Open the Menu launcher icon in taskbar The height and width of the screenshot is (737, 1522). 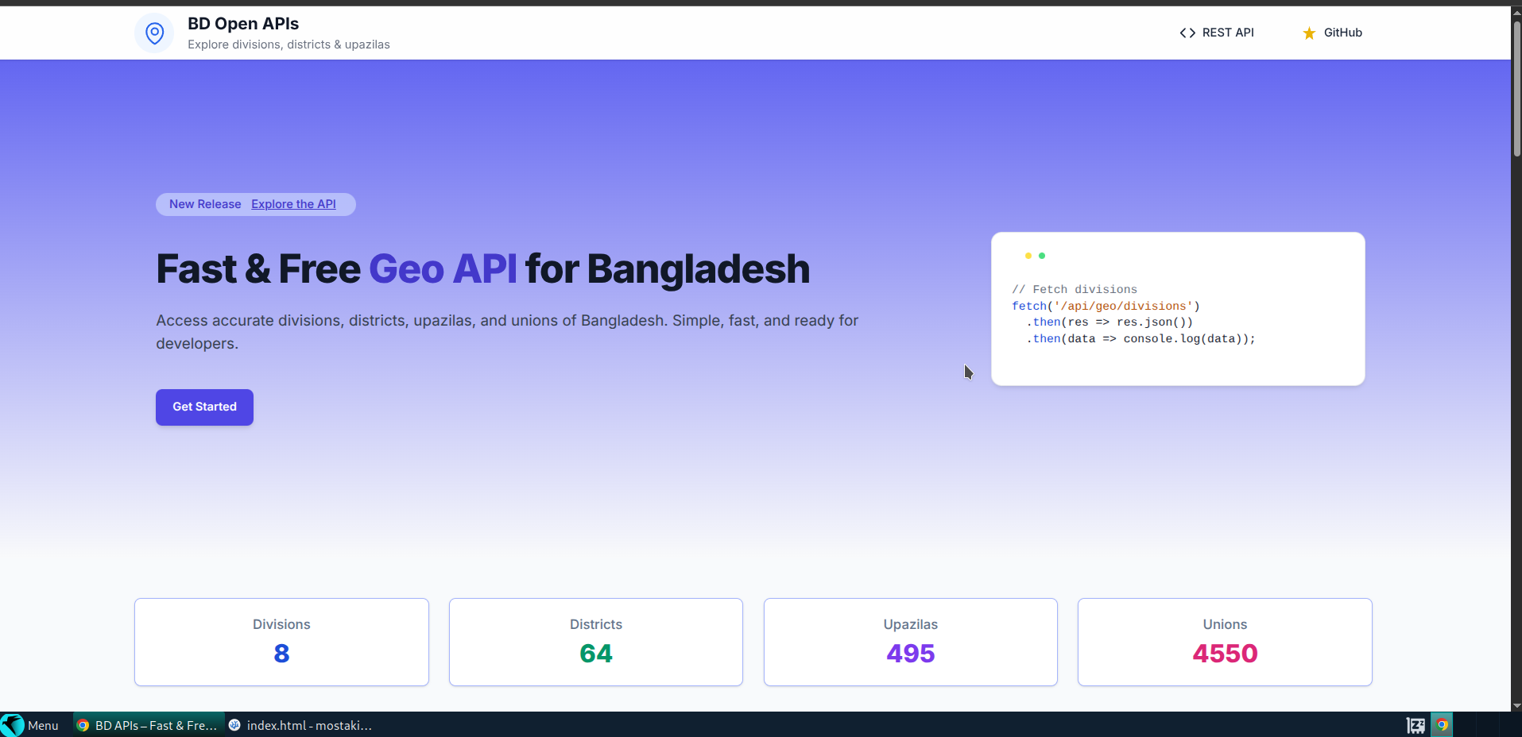pos(13,725)
